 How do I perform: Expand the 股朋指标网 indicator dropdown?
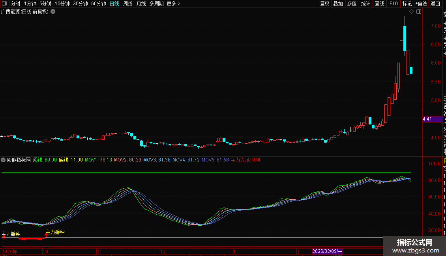point(3,160)
